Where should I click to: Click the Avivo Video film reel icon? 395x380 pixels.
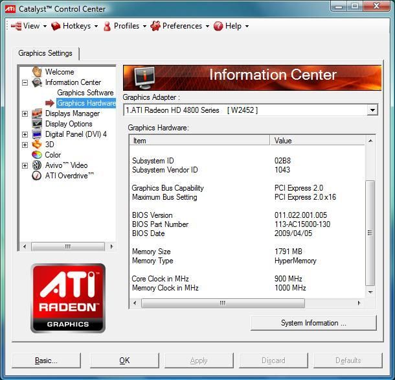point(37,165)
